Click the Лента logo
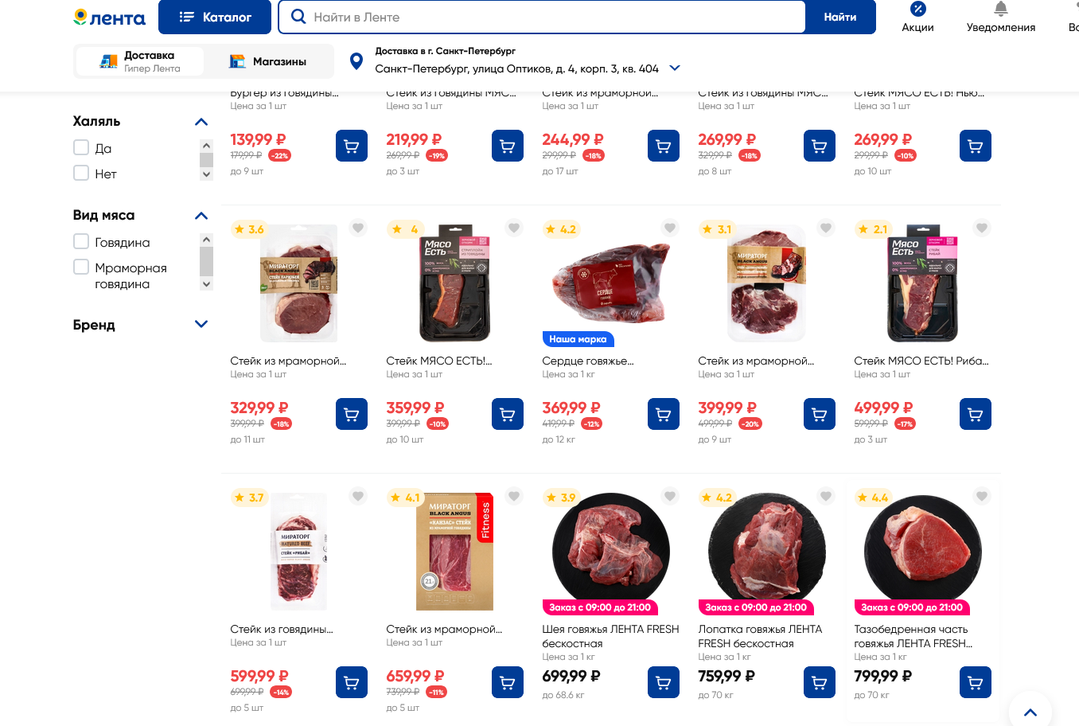This screenshot has width=1079, height=726. [x=110, y=18]
